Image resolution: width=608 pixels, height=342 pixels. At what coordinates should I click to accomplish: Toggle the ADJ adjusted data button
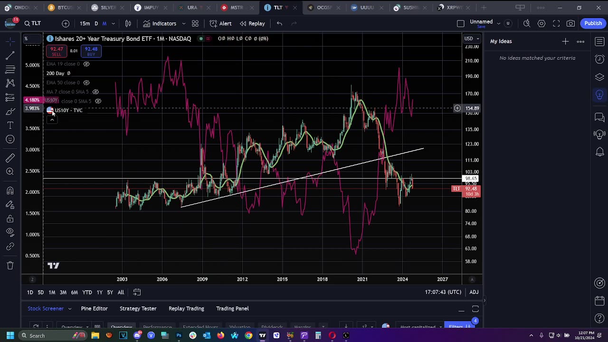tap(474, 292)
